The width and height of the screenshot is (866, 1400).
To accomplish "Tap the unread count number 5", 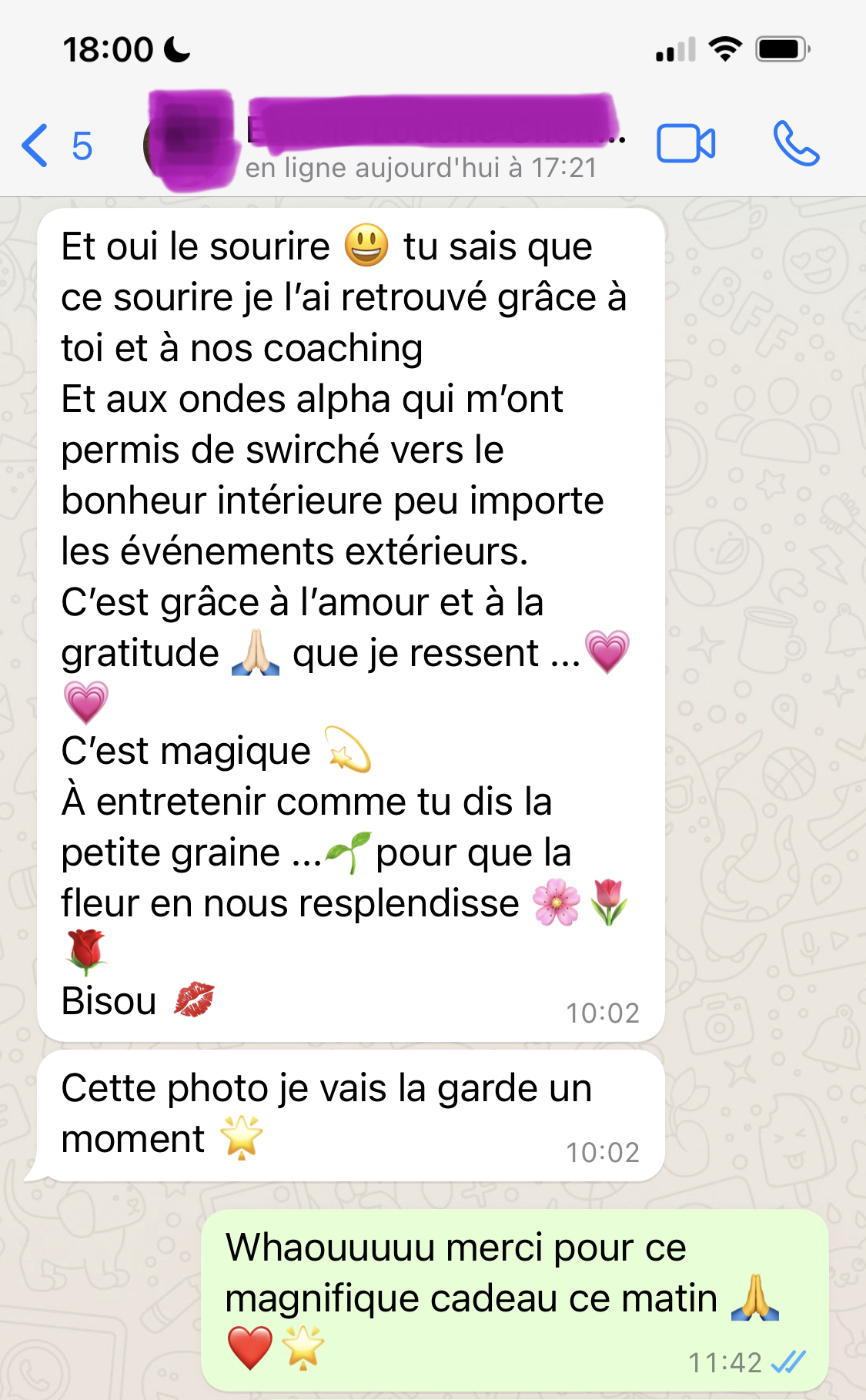I will click(x=82, y=146).
